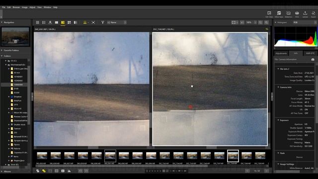Viewport: 318px width, 179px height.
Task: Click the yellow label tag icon in bottom toolbar
Action: pos(44,171)
